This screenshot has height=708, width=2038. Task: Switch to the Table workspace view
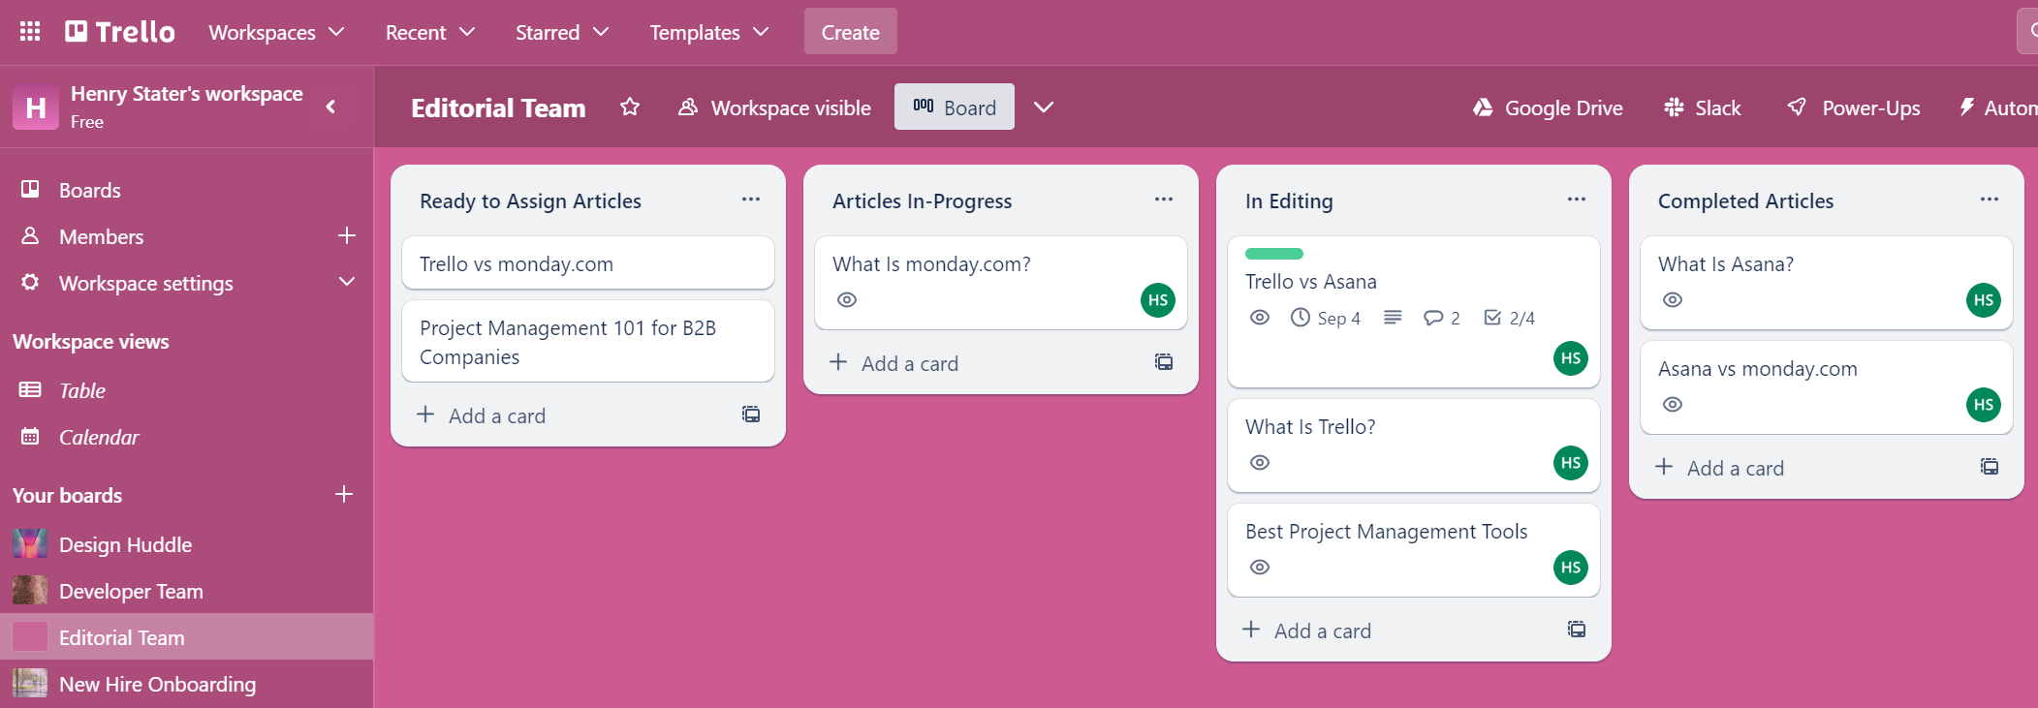click(x=82, y=390)
